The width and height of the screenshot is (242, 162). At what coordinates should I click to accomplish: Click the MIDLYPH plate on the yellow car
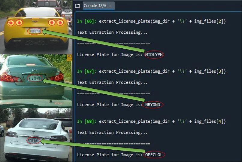coord(35,31)
